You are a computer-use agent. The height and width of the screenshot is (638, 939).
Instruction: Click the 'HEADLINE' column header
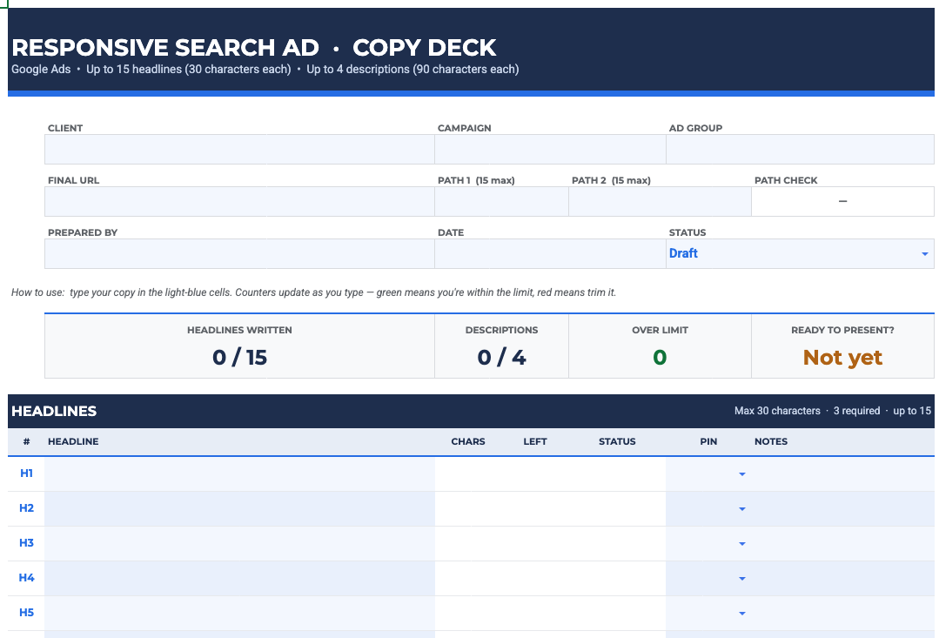[x=73, y=441]
